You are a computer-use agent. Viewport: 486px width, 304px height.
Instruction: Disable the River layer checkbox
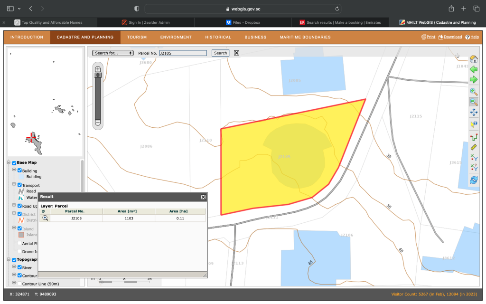tap(19, 267)
